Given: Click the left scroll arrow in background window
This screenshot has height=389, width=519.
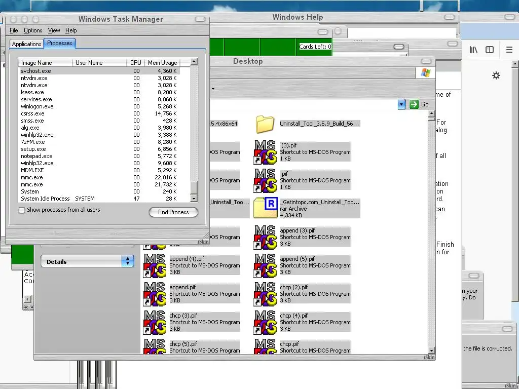Looking at the screenshot, I should 28,299.
